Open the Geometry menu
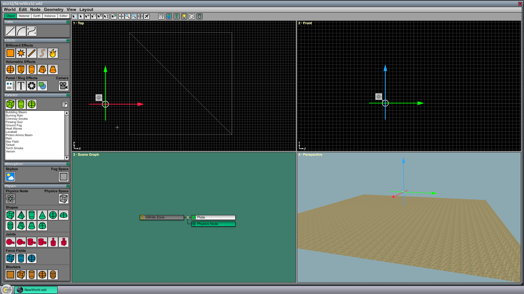This screenshot has width=524, height=294. click(x=53, y=10)
